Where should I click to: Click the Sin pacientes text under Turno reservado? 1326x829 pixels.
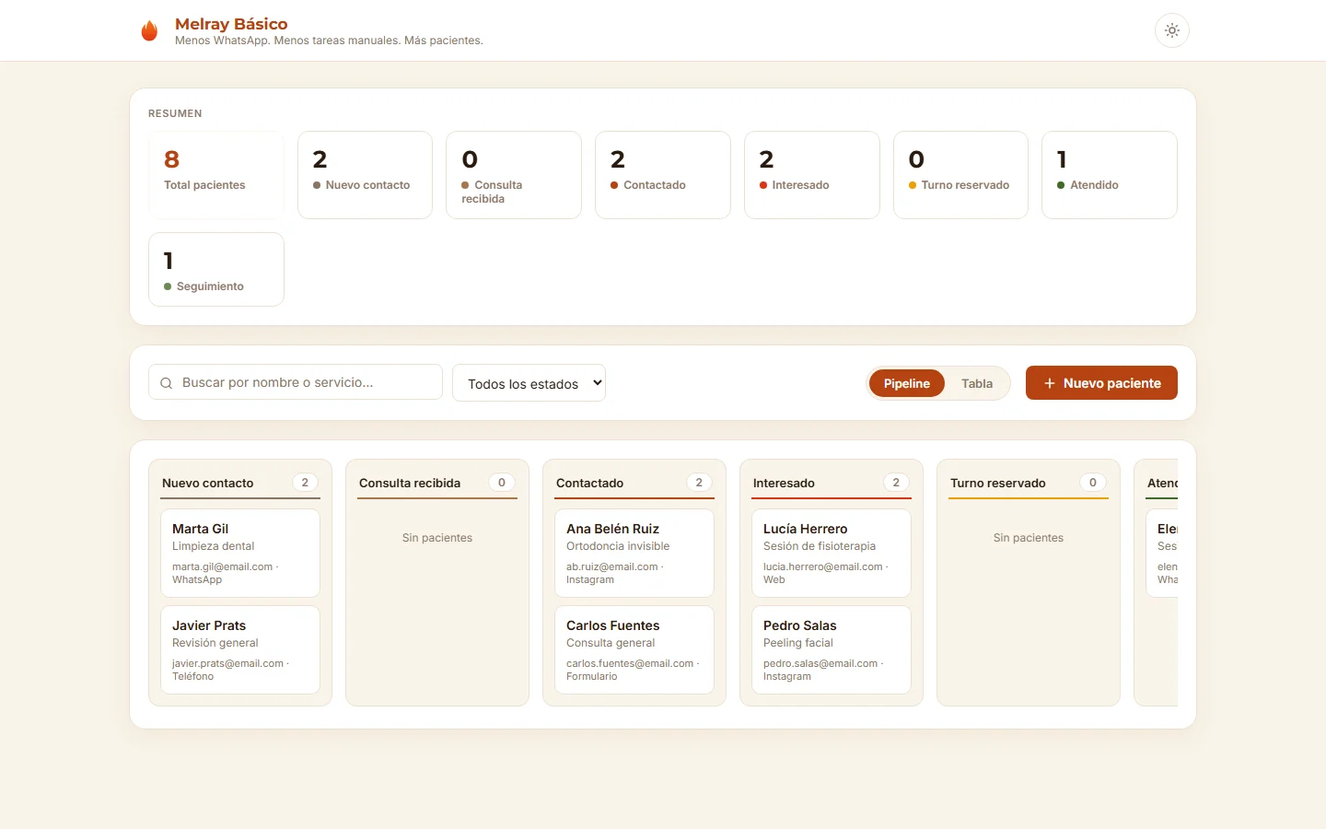point(1029,538)
